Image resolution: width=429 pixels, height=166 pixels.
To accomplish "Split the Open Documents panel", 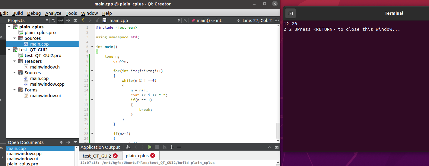I will pos(68,142).
